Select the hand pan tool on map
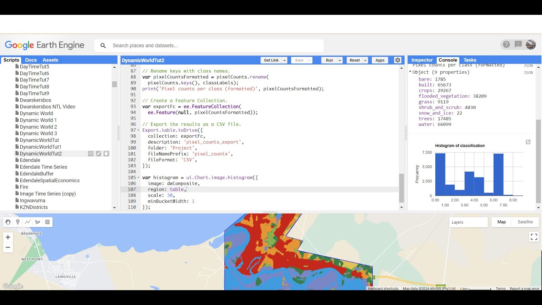The height and width of the screenshot is (305, 542). [8, 222]
